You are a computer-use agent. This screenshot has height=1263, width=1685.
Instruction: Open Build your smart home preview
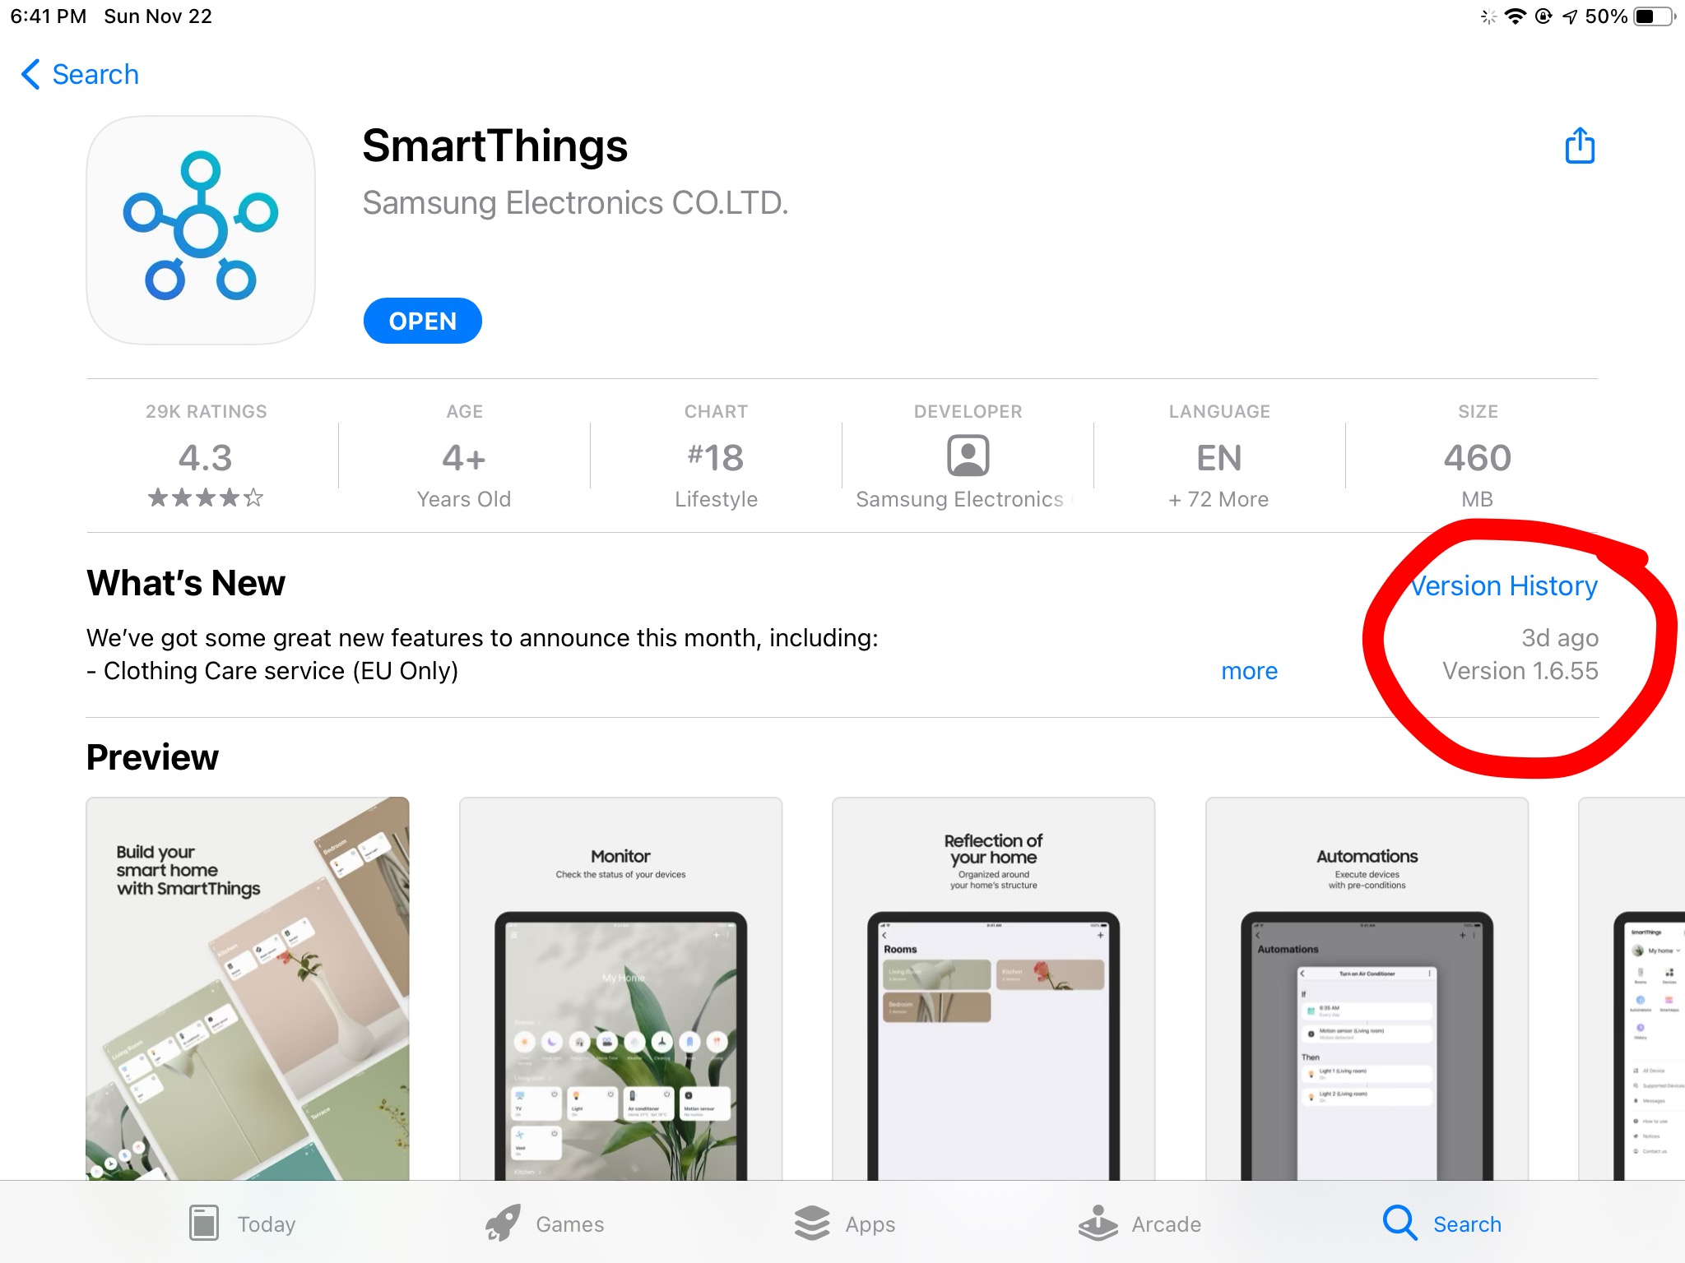point(248,988)
